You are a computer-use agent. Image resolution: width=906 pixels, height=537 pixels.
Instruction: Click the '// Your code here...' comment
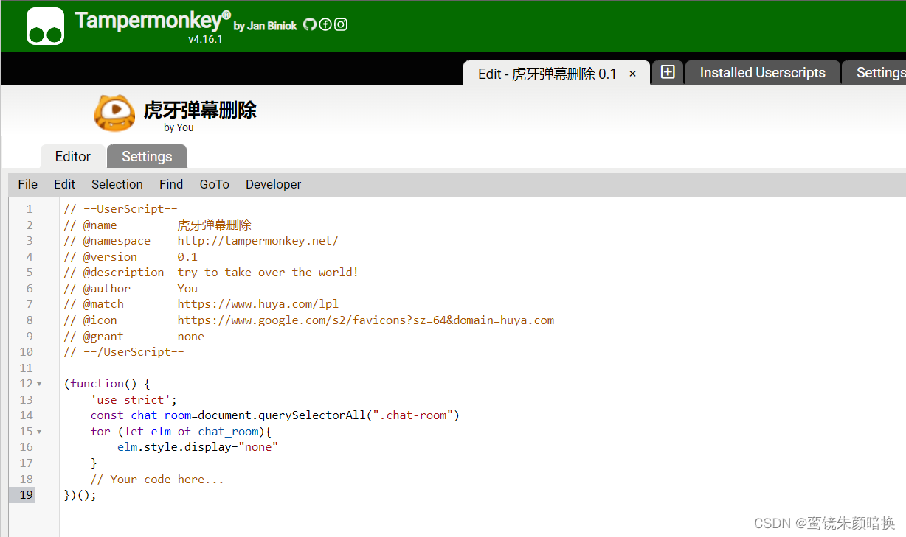pos(157,480)
